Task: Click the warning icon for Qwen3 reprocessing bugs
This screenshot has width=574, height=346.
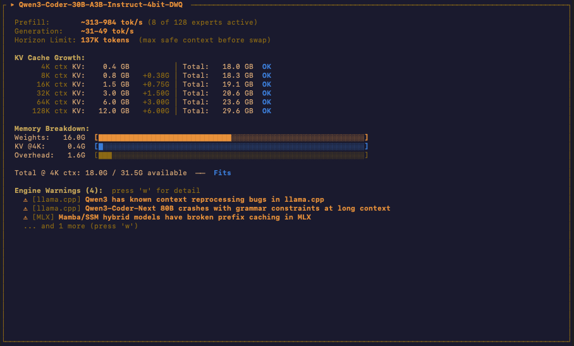Action: 26,199
